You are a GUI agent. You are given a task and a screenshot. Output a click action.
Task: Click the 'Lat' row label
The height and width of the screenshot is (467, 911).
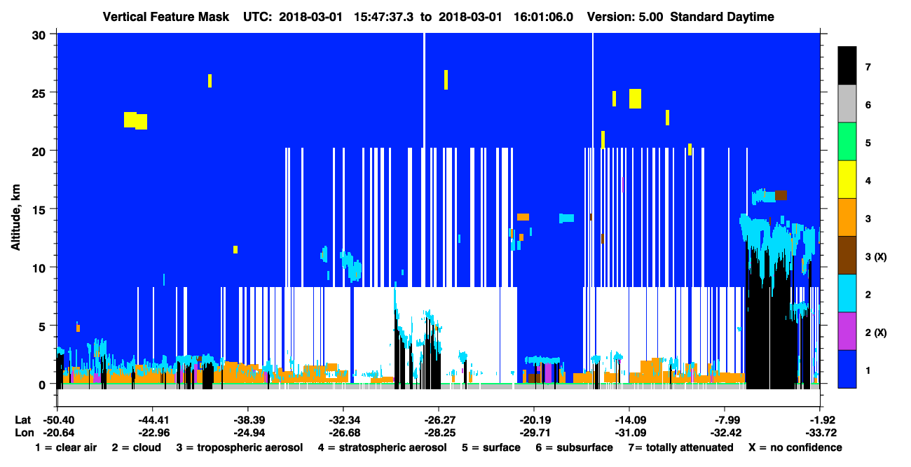(22, 420)
